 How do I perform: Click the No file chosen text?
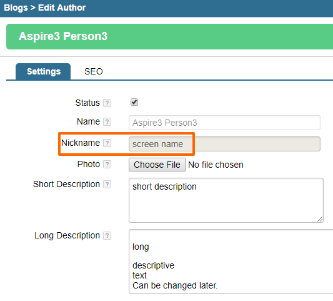(216, 165)
